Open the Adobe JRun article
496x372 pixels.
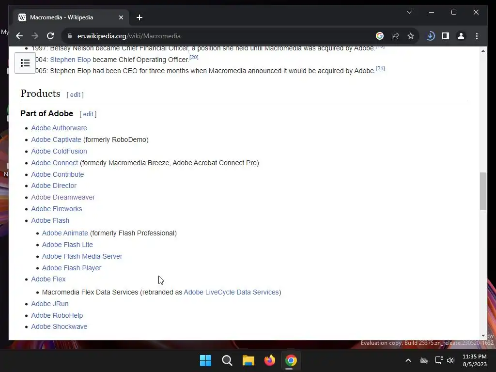pos(50,304)
